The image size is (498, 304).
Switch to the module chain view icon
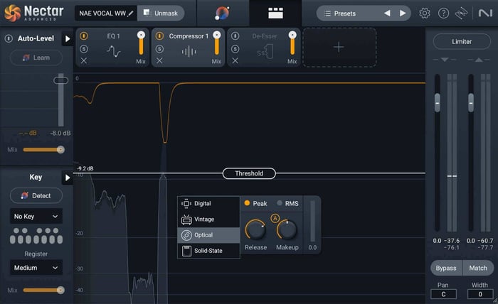(x=275, y=13)
